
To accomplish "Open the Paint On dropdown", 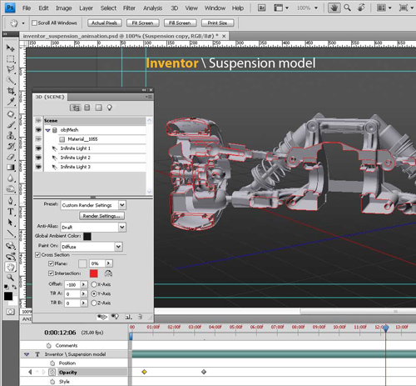I will pyautogui.click(x=118, y=247).
